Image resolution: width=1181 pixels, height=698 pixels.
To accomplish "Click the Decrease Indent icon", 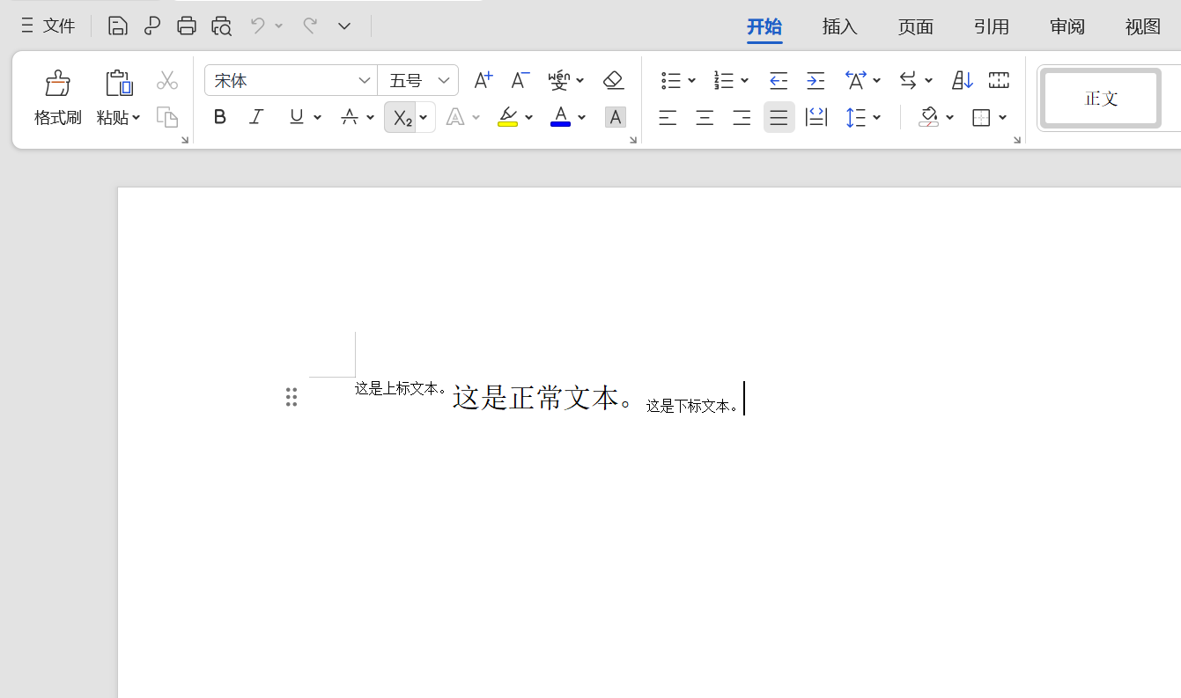I will (779, 81).
